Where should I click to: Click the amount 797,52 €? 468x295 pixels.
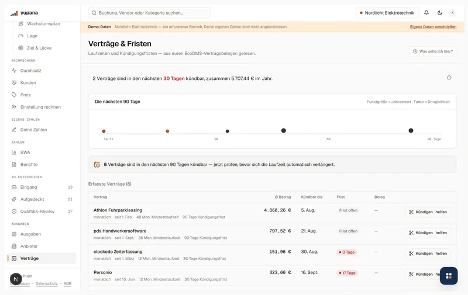[x=280, y=231]
